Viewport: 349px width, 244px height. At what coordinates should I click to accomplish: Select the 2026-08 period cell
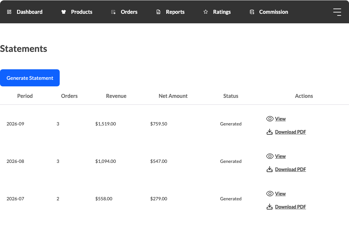click(x=15, y=161)
